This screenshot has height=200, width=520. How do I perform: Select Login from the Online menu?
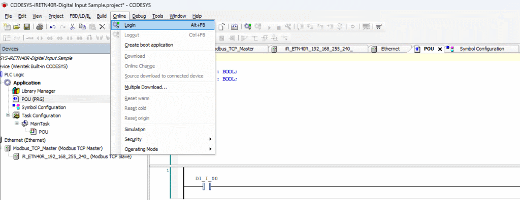tap(163, 25)
